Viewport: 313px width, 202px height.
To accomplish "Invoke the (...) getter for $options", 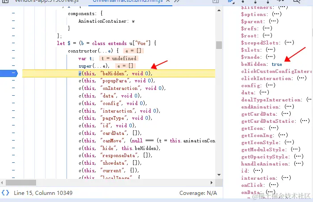I will pos(277,14).
